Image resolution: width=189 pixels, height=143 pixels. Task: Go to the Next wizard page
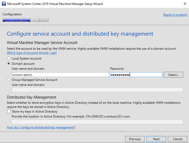point(156,139)
